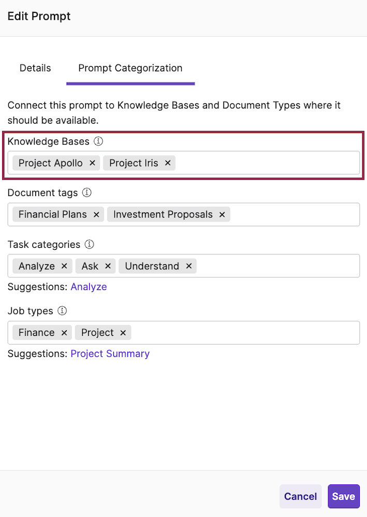
Task: Remove the Analyze task category
Action: point(64,266)
